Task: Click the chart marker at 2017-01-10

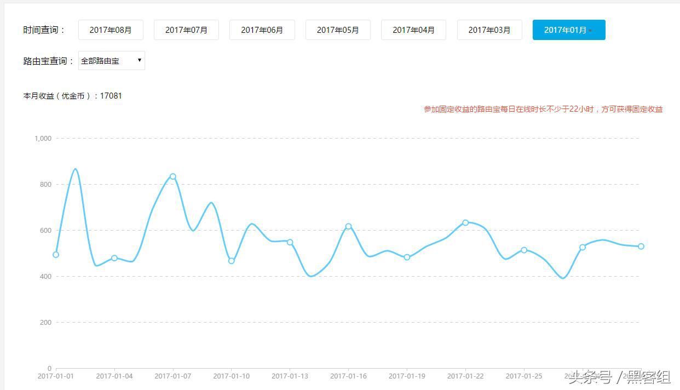Action: click(x=232, y=261)
